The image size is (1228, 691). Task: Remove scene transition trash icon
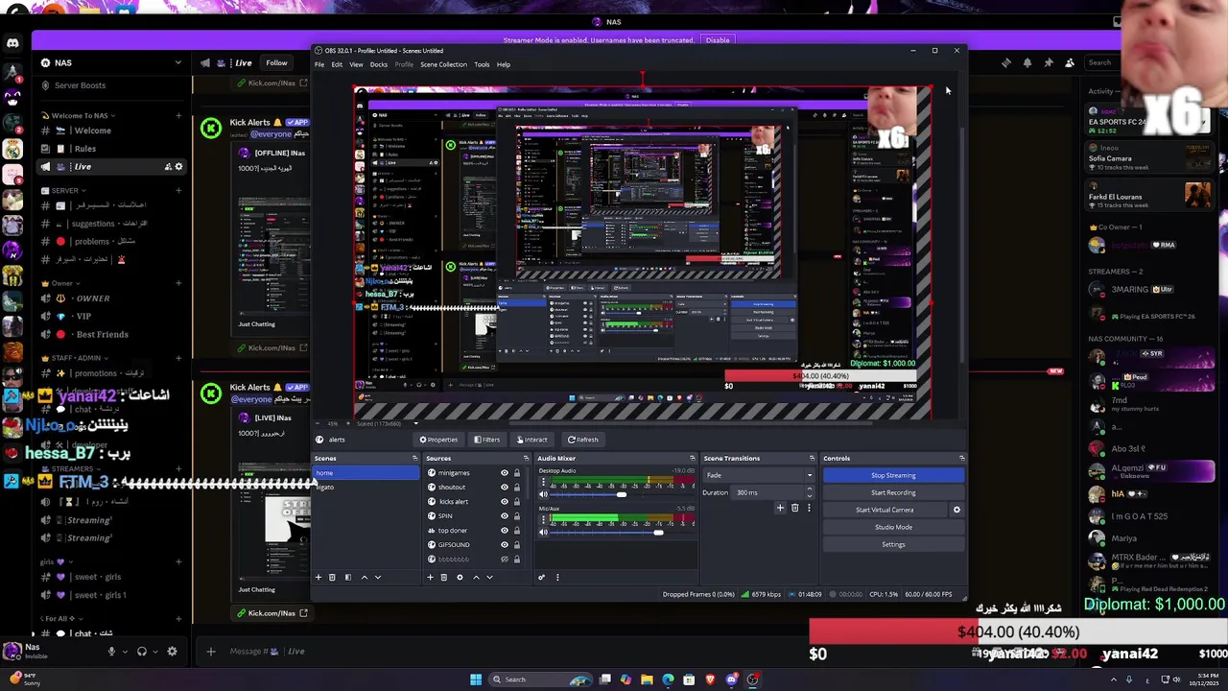pyautogui.click(x=794, y=508)
